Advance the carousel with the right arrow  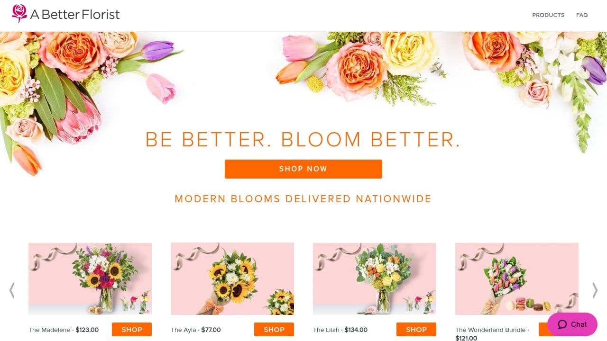click(595, 290)
